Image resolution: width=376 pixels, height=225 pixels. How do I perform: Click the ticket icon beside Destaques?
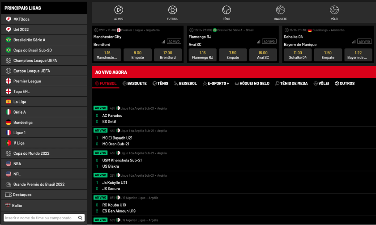click(x=8, y=195)
